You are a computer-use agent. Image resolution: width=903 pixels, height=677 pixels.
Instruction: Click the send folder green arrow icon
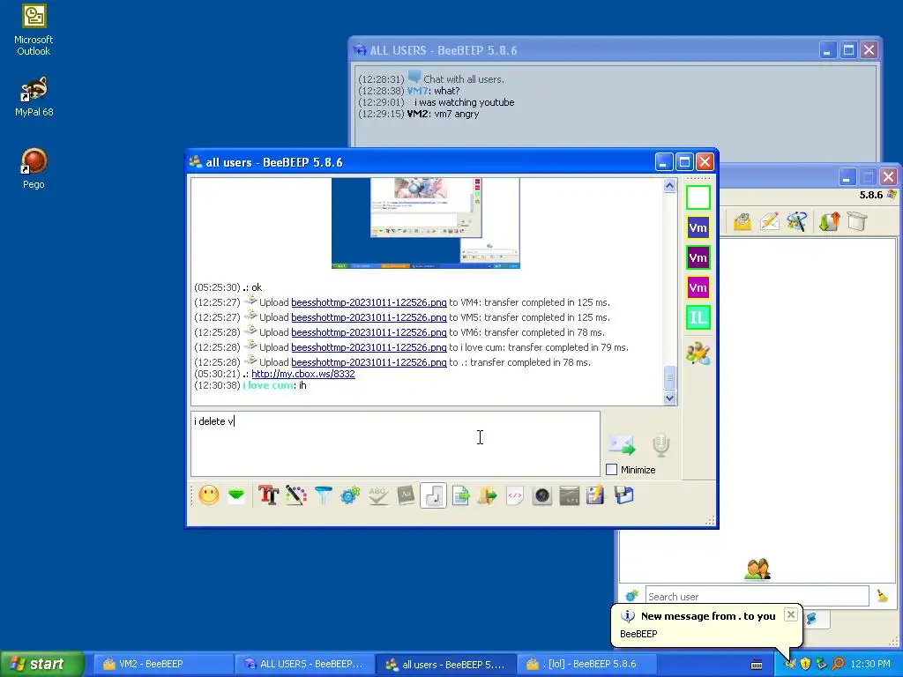[x=487, y=495]
